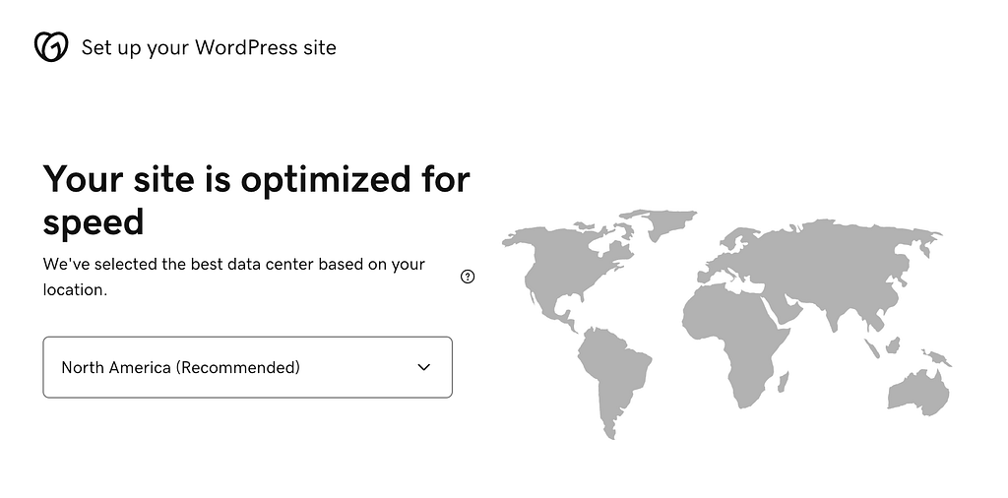Click the Arabian Peninsula on the map
Image resolution: width=1008 pixels, height=498 pixels.
[785, 307]
